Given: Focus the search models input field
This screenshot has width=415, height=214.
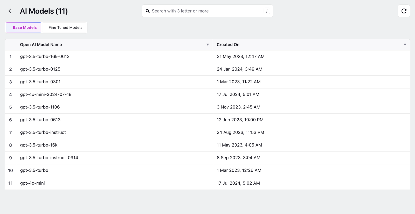Looking at the screenshot, I should (208, 11).
